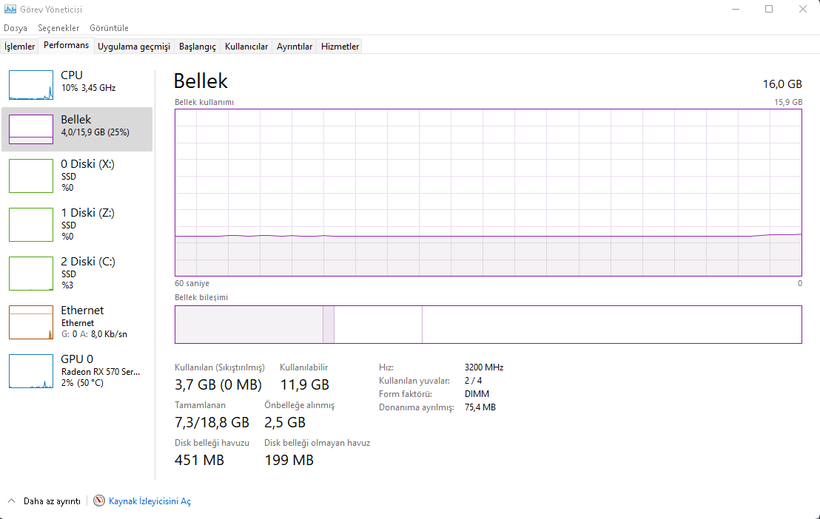Image resolution: width=820 pixels, height=519 pixels.
Task: Click the 2 Diski (C:) graph thumbnail
Action: [31, 274]
